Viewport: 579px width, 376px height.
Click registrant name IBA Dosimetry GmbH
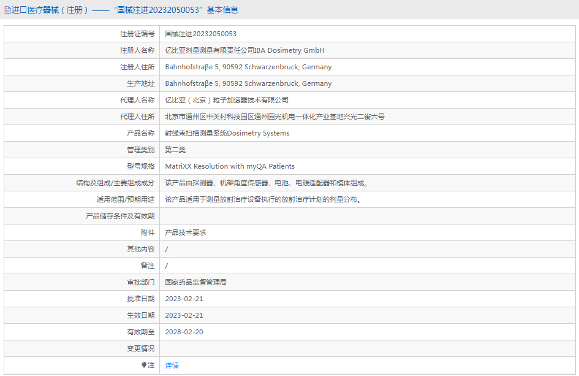tap(245, 50)
